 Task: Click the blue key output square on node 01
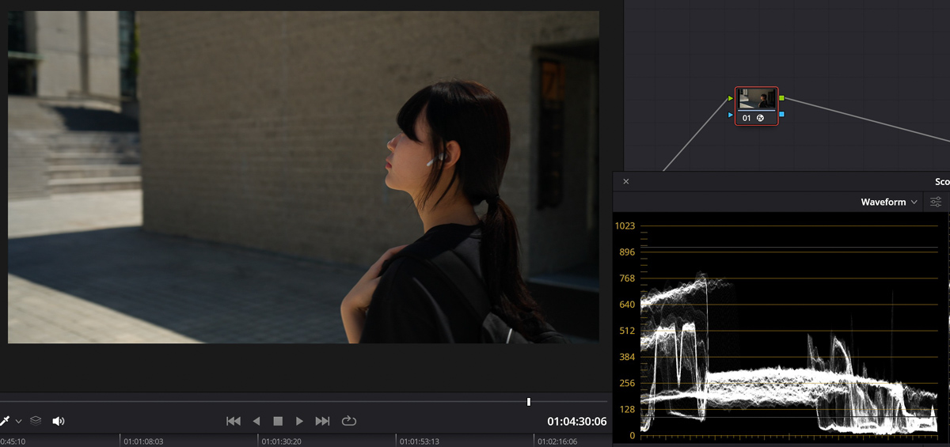tap(782, 115)
